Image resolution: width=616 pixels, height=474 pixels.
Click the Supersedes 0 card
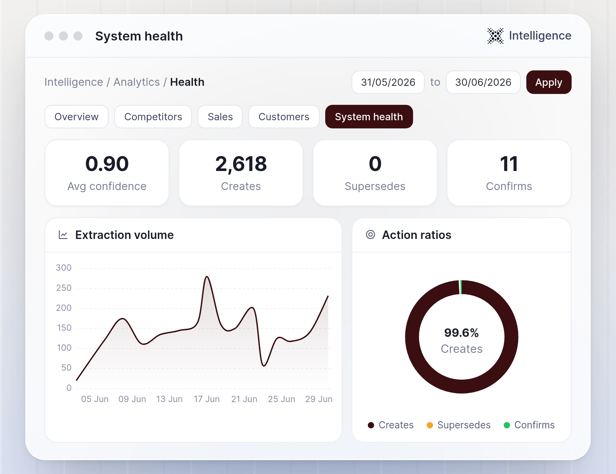(375, 173)
